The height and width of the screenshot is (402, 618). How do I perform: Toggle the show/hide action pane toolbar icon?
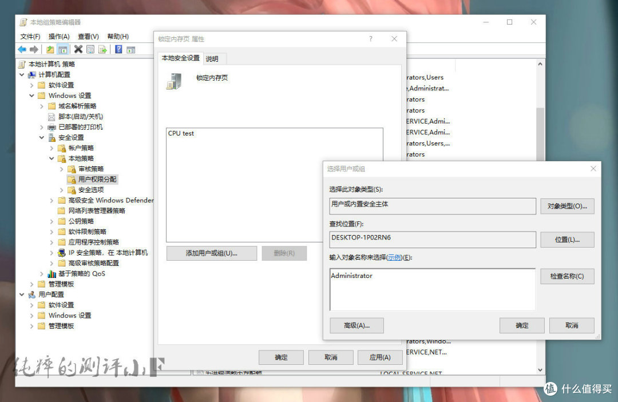[x=131, y=50]
